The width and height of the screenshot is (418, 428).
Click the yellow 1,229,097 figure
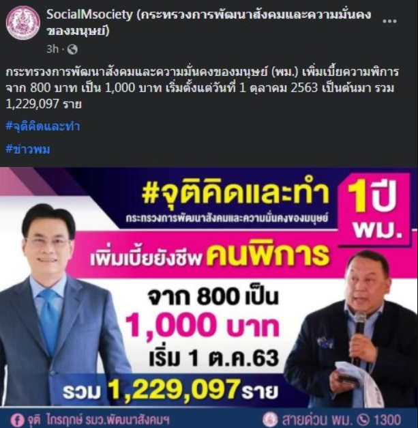coord(173,390)
